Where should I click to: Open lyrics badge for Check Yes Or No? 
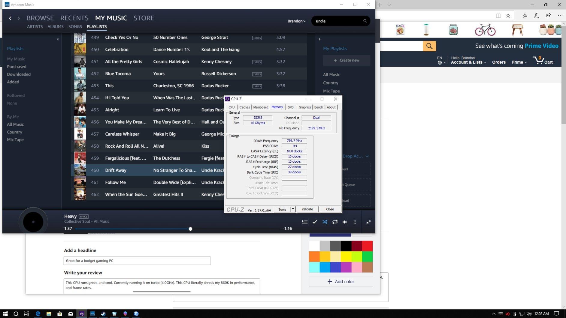(x=257, y=38)
